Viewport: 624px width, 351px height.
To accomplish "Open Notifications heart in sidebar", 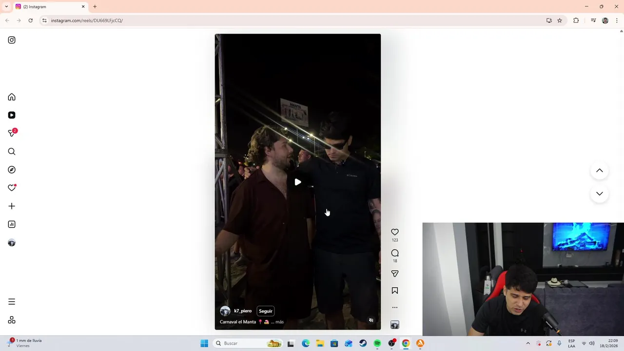I will point(12,188).
